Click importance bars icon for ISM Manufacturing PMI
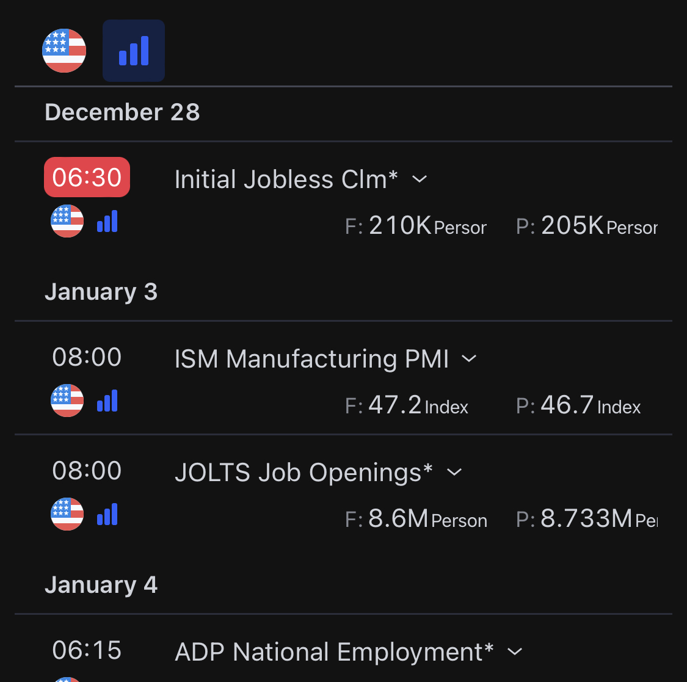The width and height of the screenshot is (687, 682). tap(107, 401)
